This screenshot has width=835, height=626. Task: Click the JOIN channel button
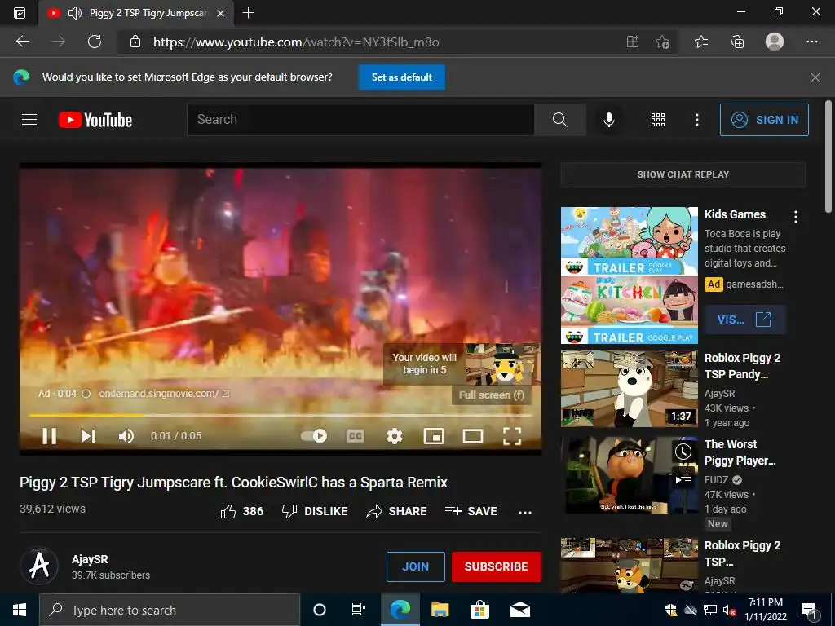click(x=415, y=566)
